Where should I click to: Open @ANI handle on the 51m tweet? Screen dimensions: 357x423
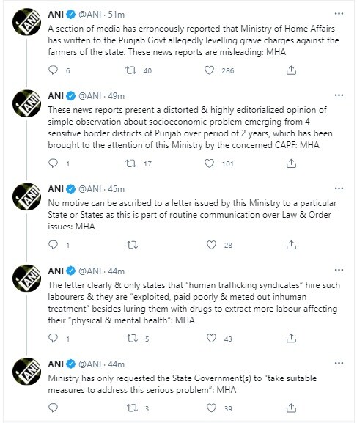point(90,15)
